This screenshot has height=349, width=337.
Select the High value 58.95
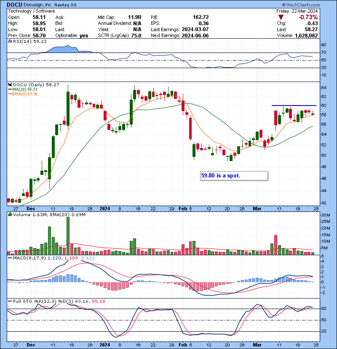click(39, 24)
